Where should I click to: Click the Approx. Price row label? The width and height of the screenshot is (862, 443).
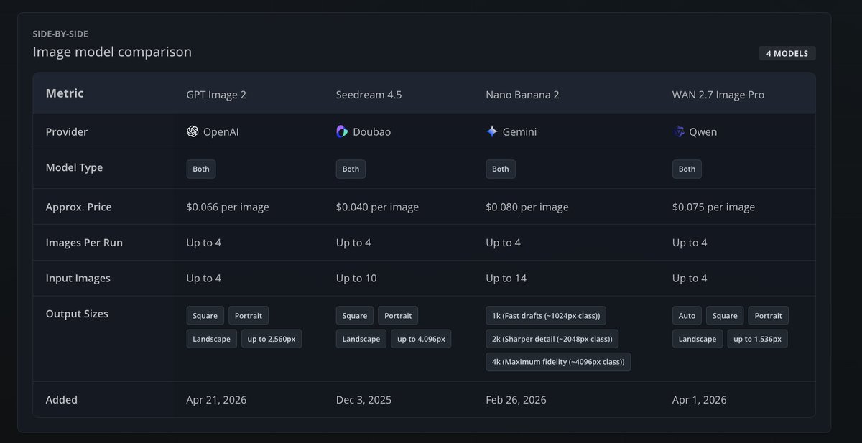(x=78, y=207)
